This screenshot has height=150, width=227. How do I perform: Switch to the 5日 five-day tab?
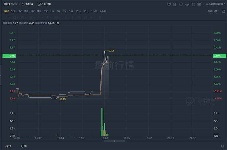pyautogui.click(x=13, y=11)
